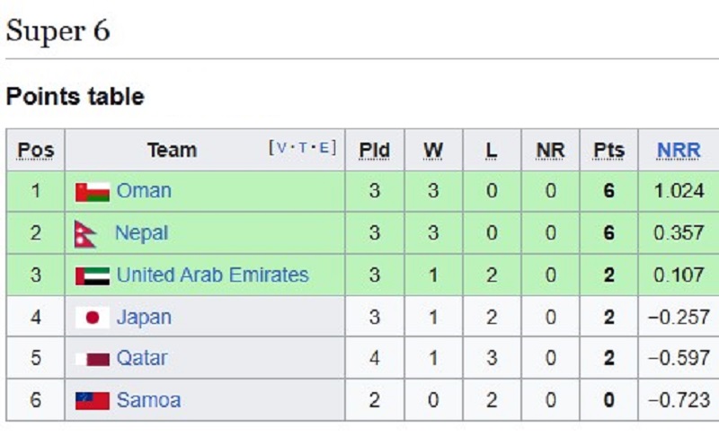The image size is (719, 436).
Task: Click the United Arab Emirates flag icon
Action: pyautogui.click(x=93, y=275)
